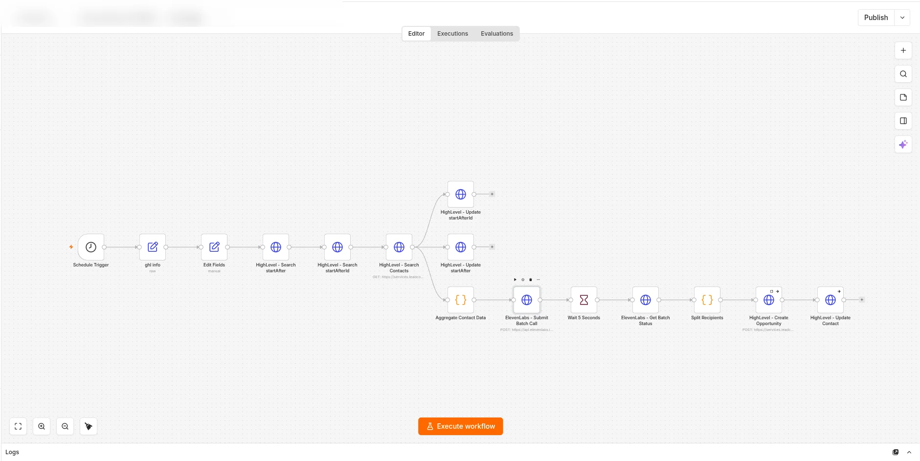This screenshot has height=461, width=920.
Task: Open the Edit Fields node
Action: pyautogui.click(x=214, y=247)
